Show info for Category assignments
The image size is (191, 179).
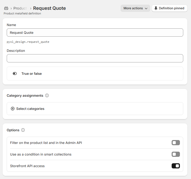click(x=47, y=95)
